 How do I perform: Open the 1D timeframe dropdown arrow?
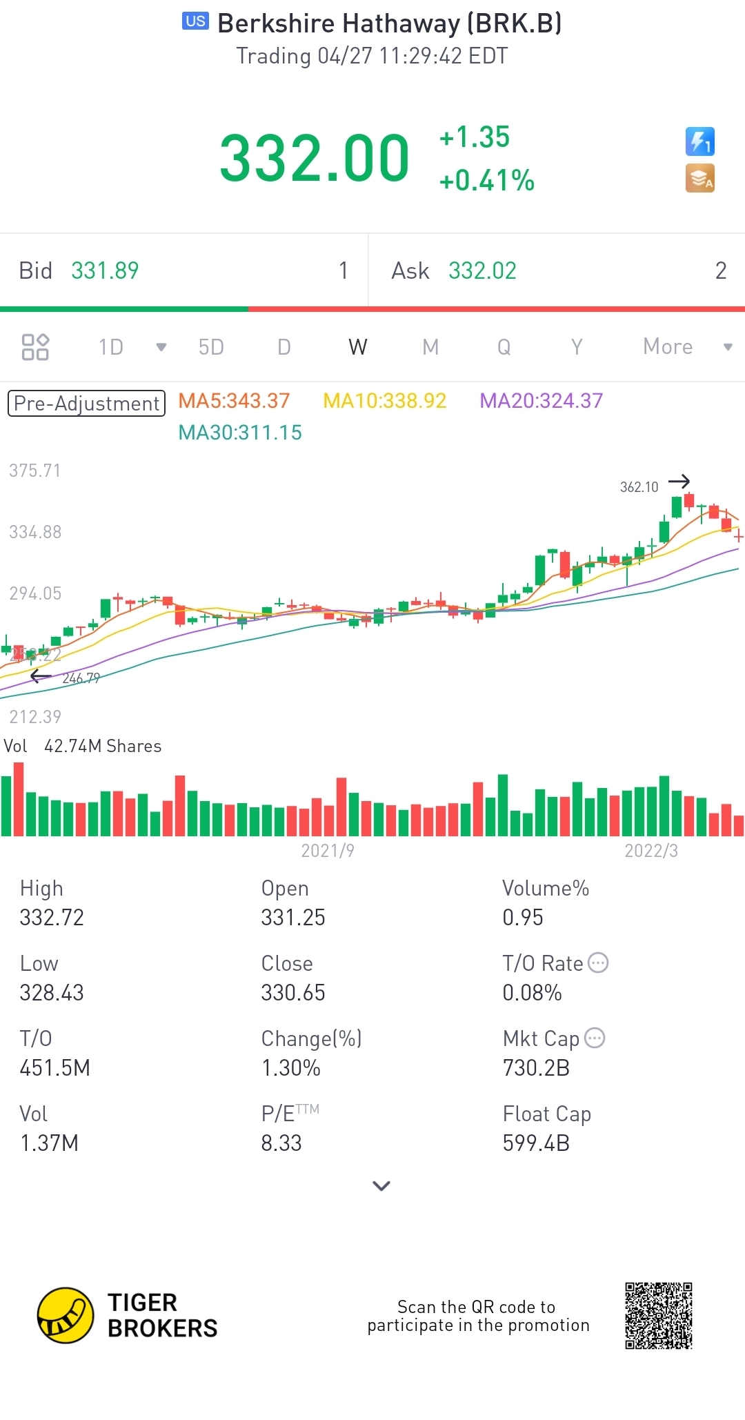click(161, 347)
